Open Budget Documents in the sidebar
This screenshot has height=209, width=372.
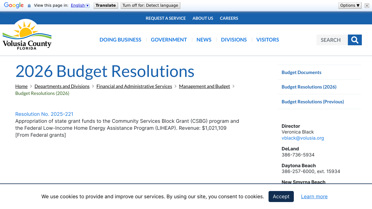click(x=301, y=72)
